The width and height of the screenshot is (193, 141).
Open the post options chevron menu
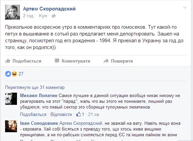tap(185, 8)
